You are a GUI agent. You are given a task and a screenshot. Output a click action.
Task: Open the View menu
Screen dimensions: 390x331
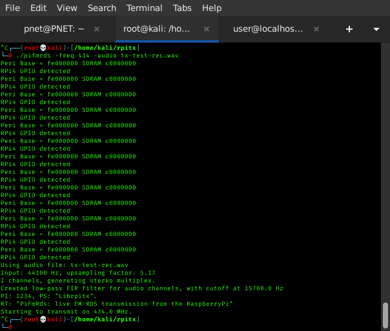coord(67,8)
